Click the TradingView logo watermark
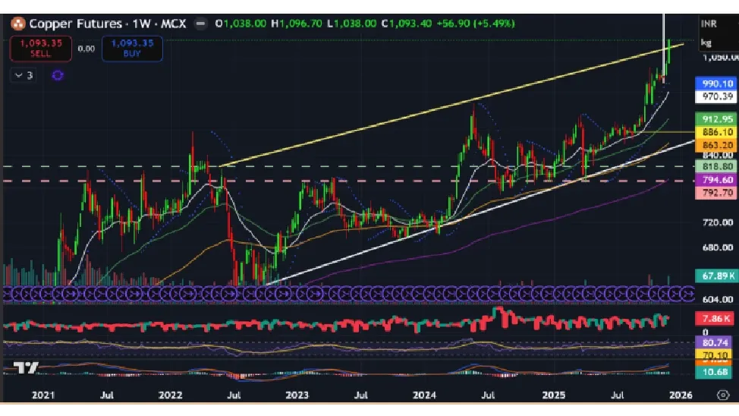 (x=26, y=367)
